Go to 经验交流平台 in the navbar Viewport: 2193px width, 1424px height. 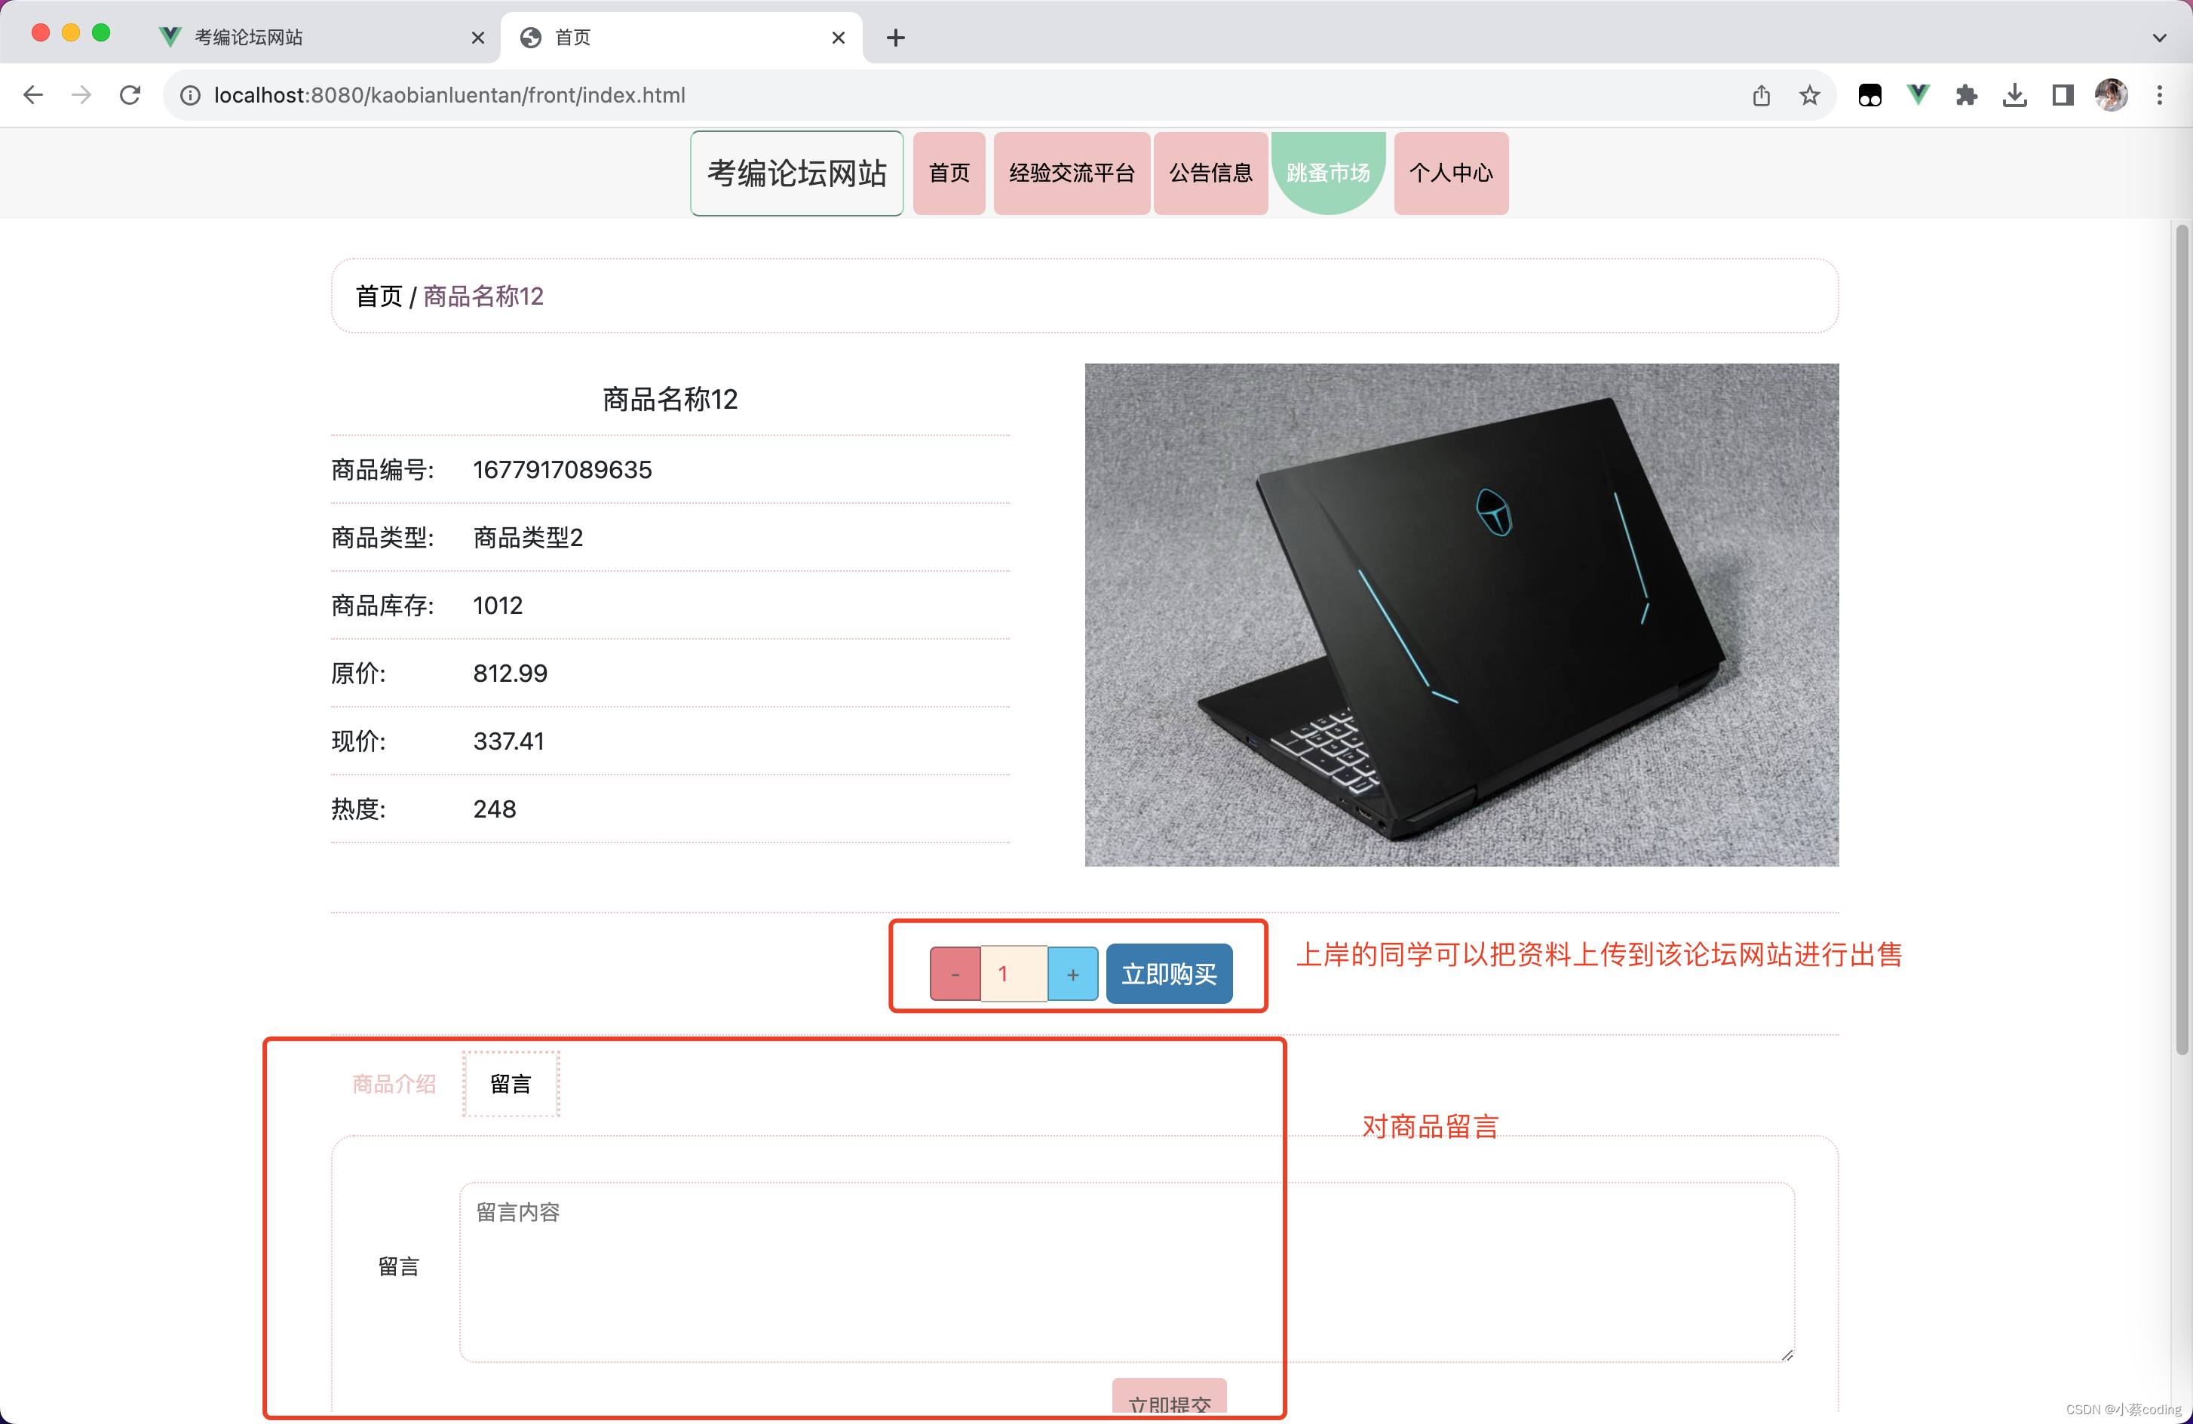[1072, 173]
